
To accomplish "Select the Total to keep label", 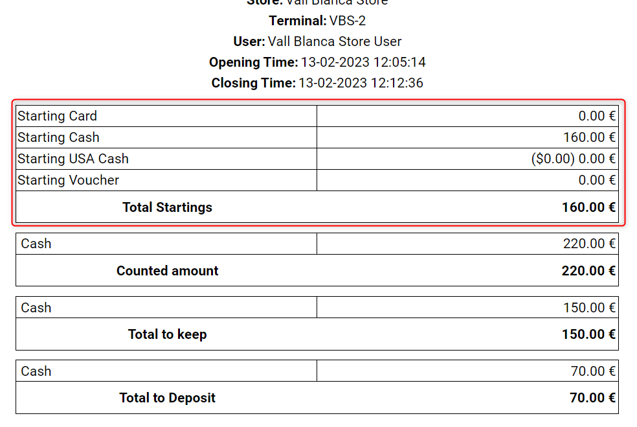I will [x=167, y=334].
